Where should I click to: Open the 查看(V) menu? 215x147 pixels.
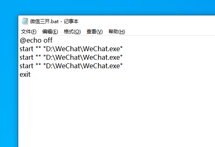(x=94, y=32)
